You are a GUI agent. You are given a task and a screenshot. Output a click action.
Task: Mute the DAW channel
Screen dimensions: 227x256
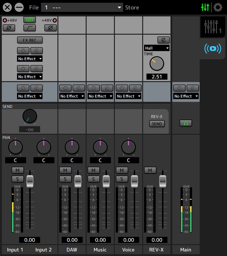point(65,170)
